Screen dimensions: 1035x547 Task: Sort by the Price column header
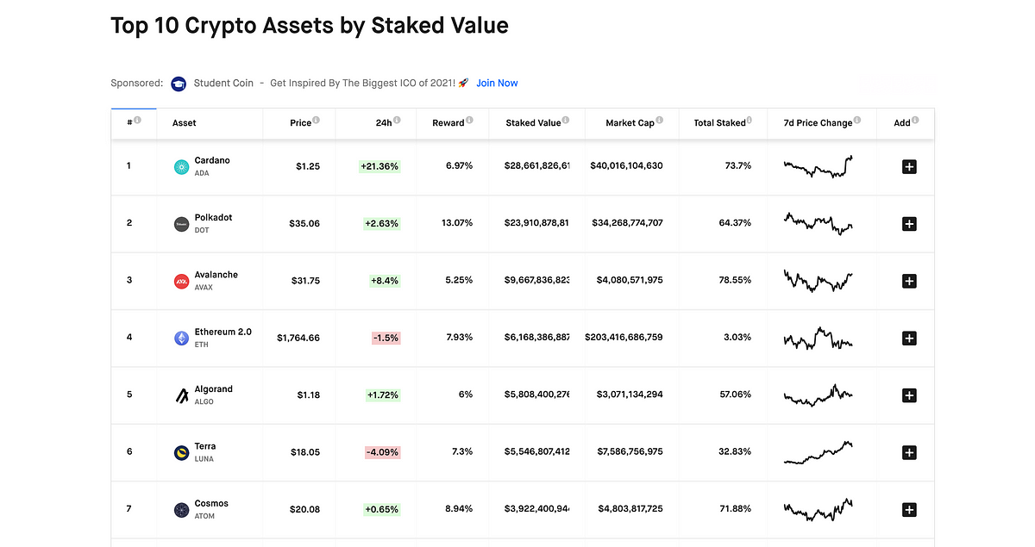300,123
